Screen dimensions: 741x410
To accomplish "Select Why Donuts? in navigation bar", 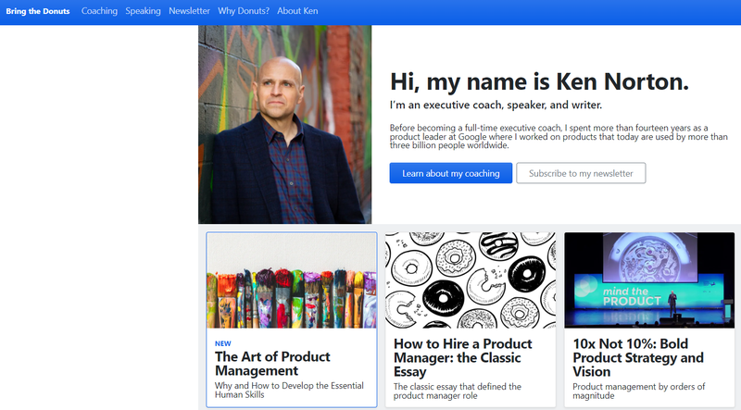I will click(x=244, y=11).
